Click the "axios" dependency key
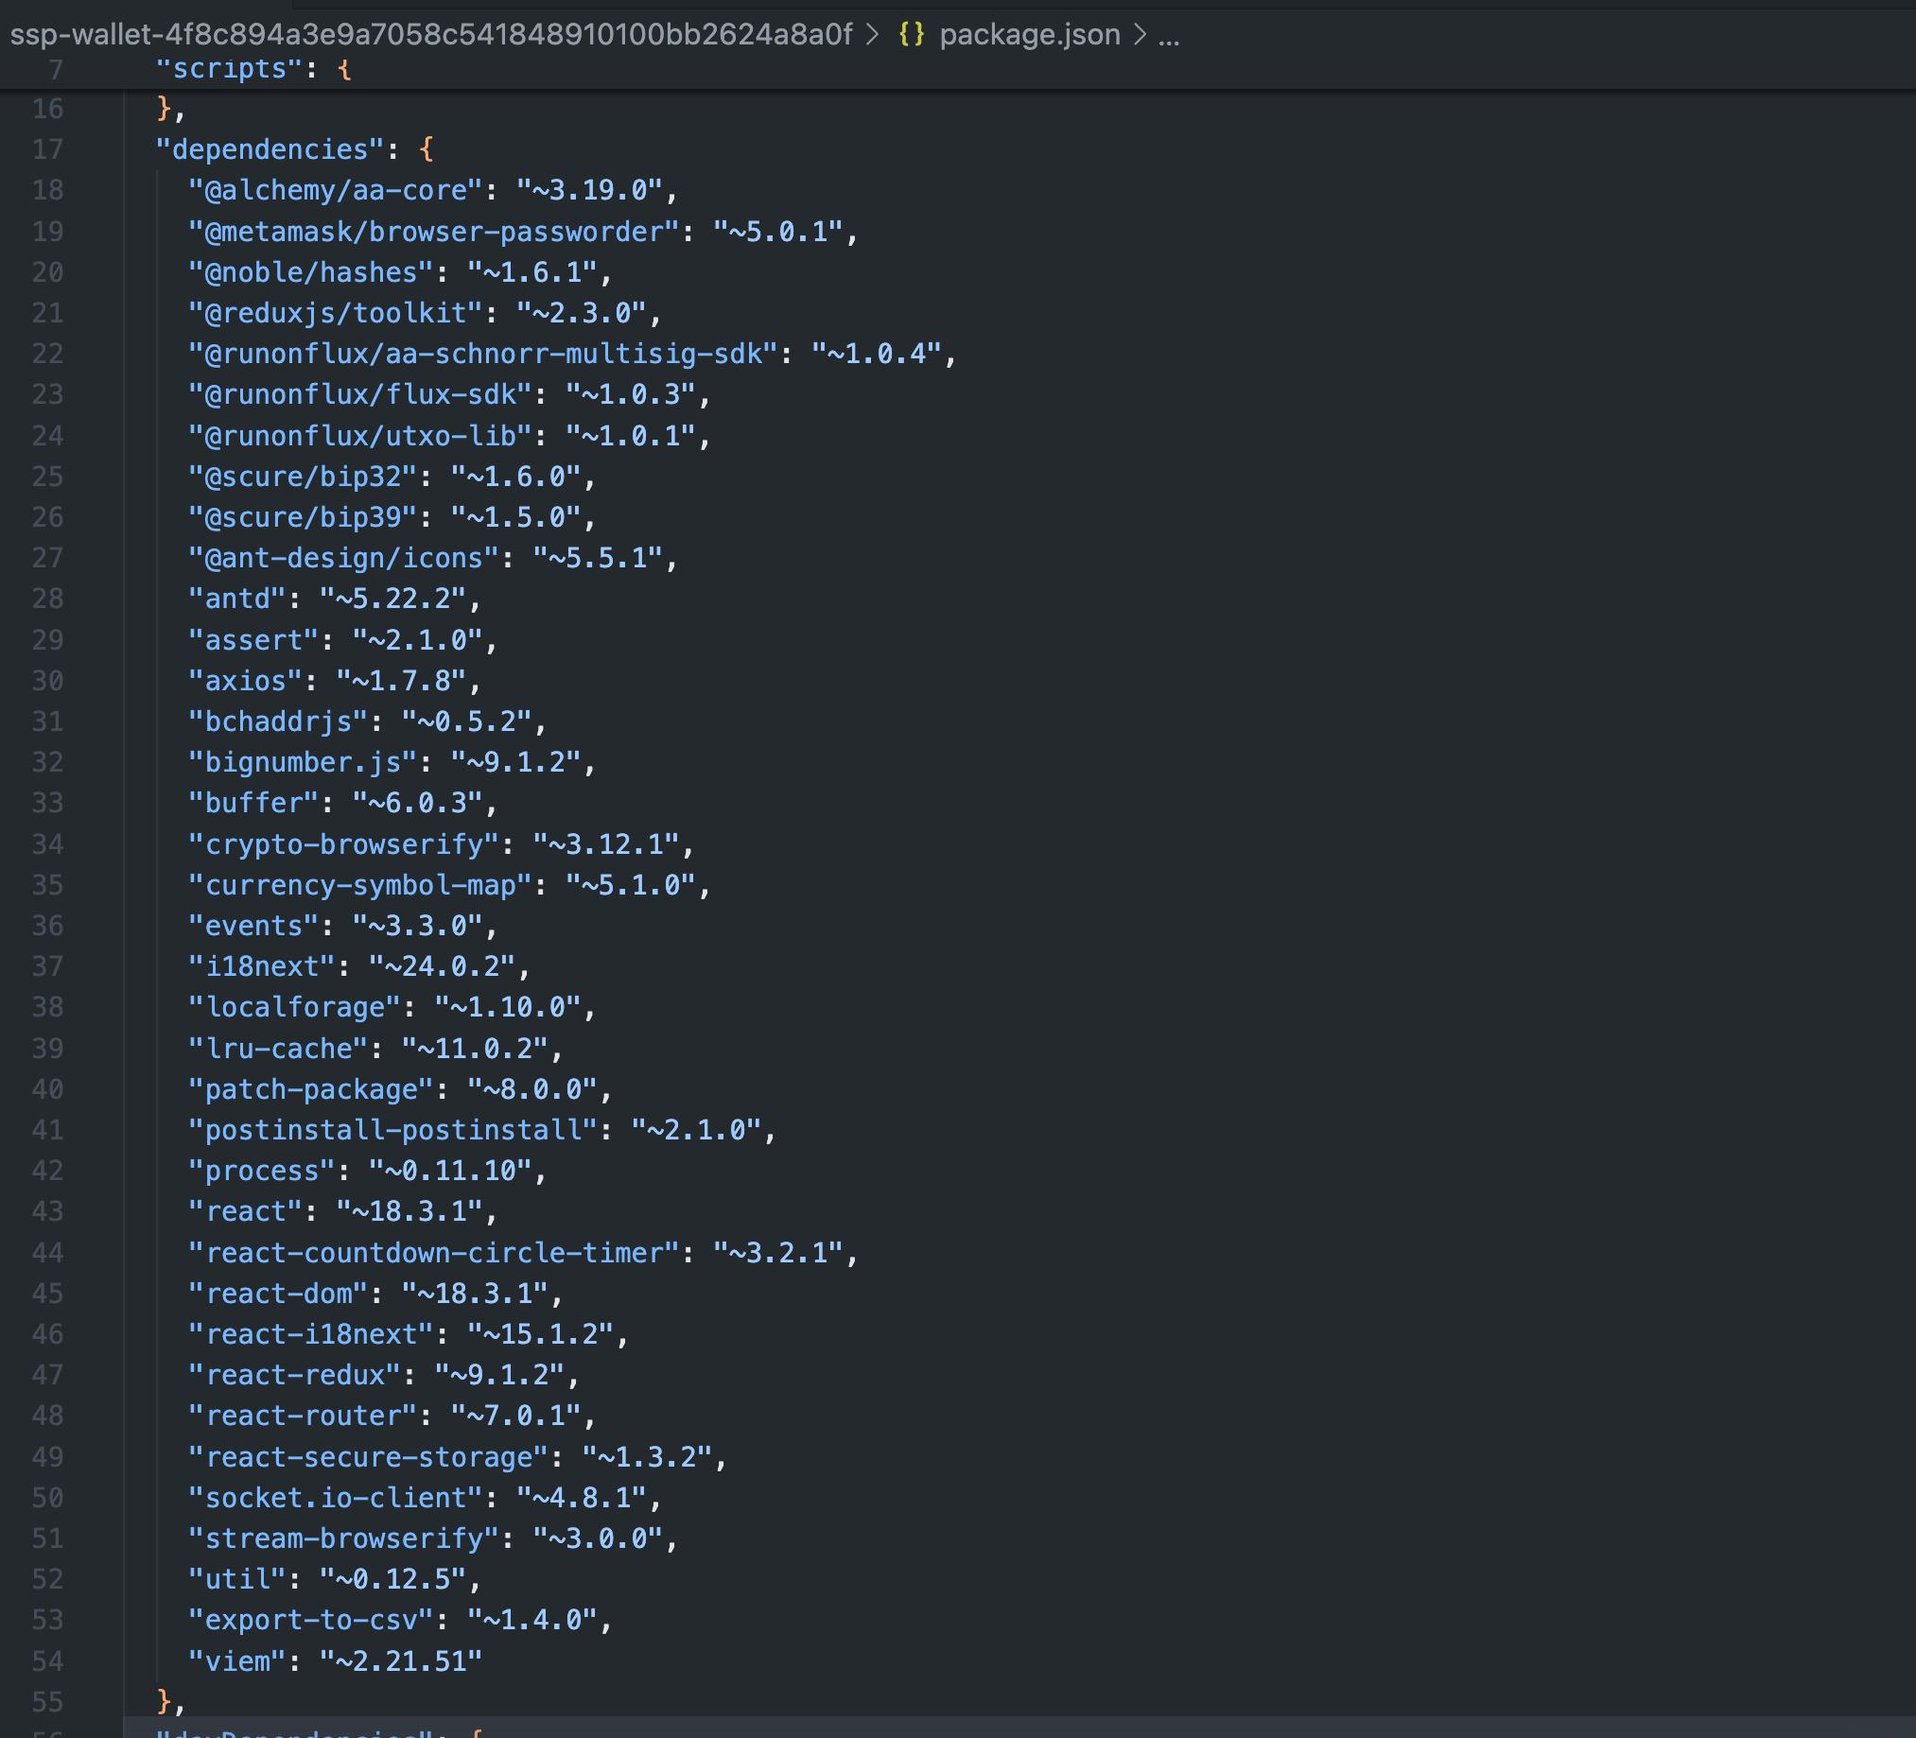Image resolution: width=1916 pixels, height=1738 pixels. [x=246, y=681]
